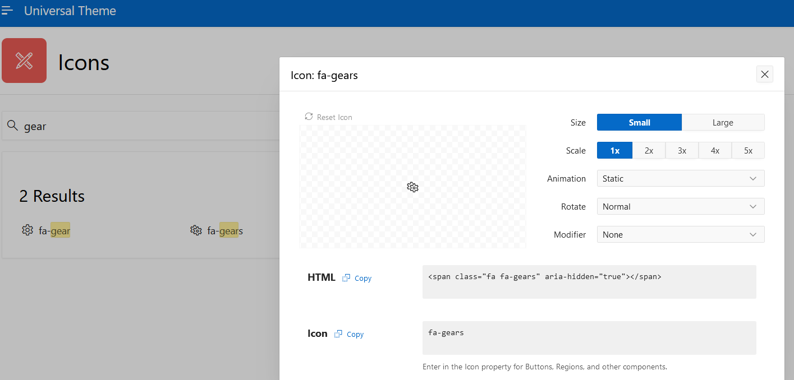794x380 pixels.
Task: Open the hamburger navigation menu
Action: pos(7,11)
